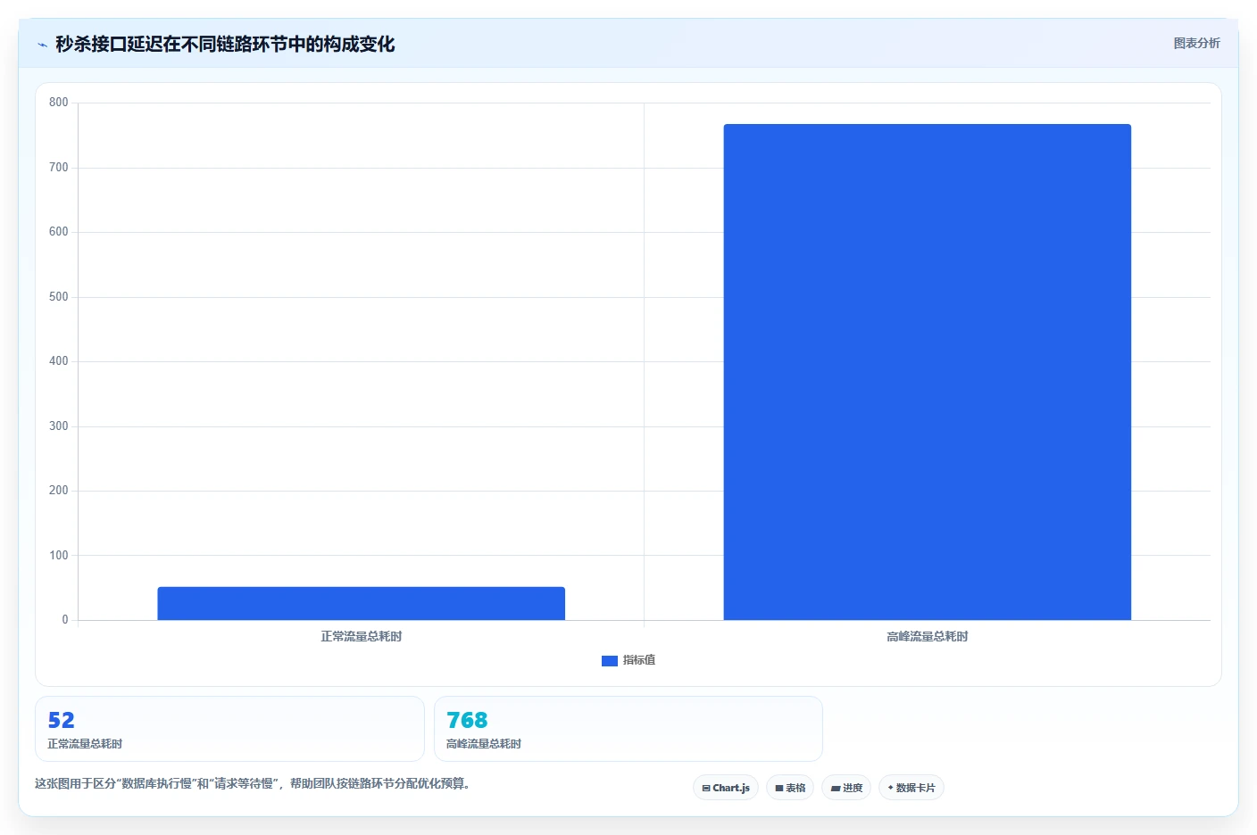Viewport: 1257px width, 835px height.
Task: Click the 正常流量总耗时 bar in chart
Action: 362,603
